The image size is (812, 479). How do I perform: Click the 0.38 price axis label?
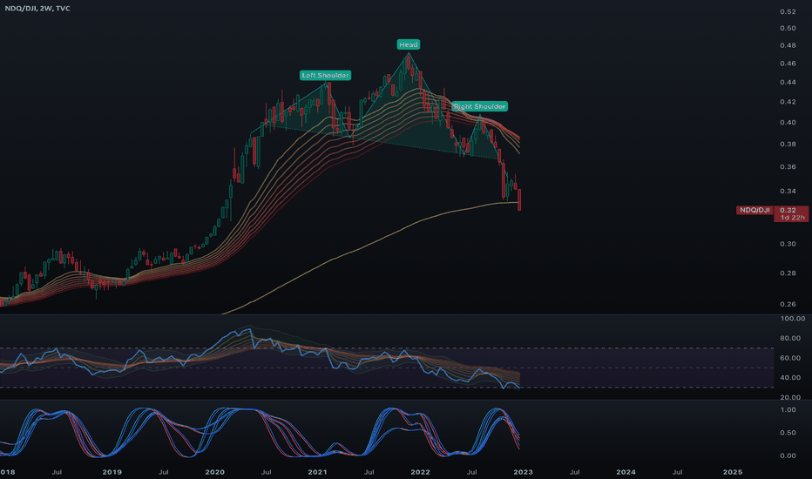click(x=788, y=145)
